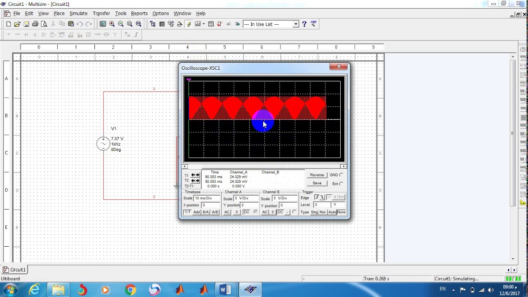Viewport: 528px width, 297px height.
Task: Move cursor T1 to the right
Action: (198, 175)
